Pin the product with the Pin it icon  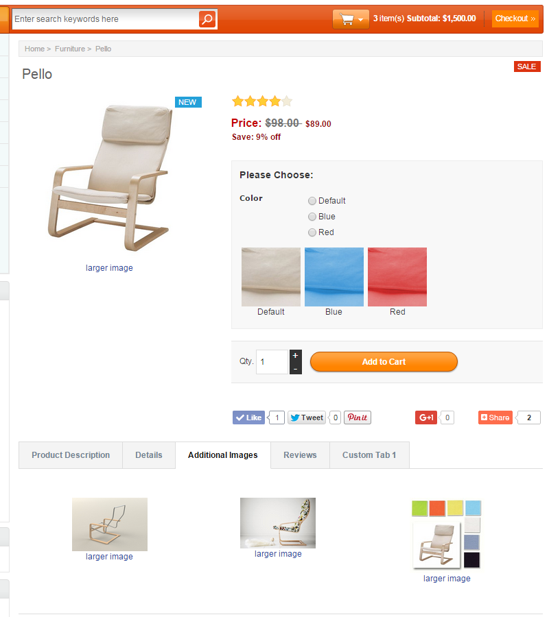point(357,417)
